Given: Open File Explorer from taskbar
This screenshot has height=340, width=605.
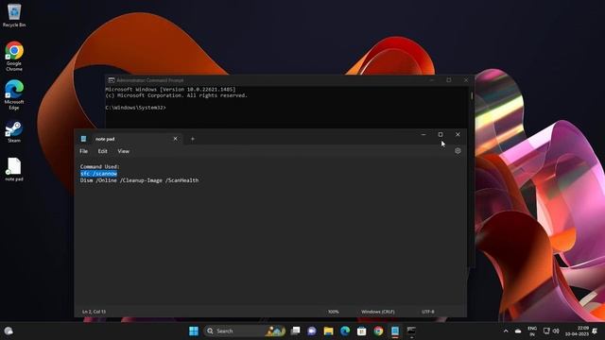Looking at the screenshot, I should click(x=328, y=331).
